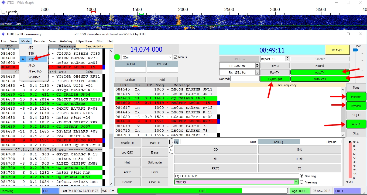Click the Tune button
The image size is (367, 195).
click(356, 88)
